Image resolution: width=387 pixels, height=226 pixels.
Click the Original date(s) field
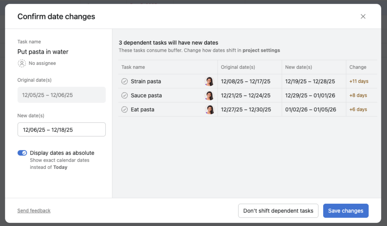click(x=62, y=95)
